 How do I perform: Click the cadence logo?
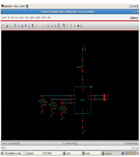[x=134, y=18]
